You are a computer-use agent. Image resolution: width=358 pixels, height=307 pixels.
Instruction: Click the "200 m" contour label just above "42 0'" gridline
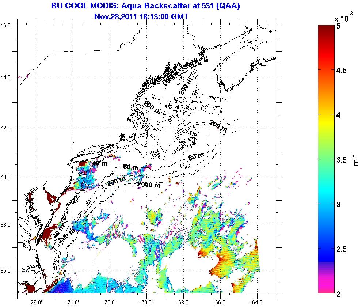point(218,126)
